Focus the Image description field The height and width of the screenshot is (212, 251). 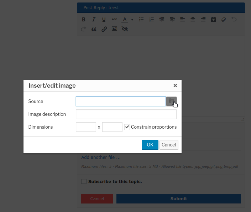[x=126, y=114]
